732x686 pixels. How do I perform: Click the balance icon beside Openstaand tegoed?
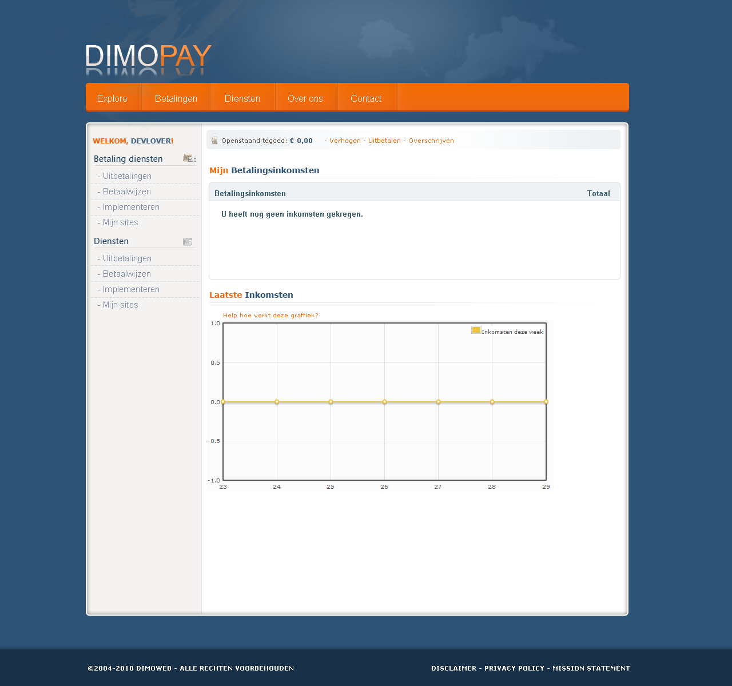214,141
